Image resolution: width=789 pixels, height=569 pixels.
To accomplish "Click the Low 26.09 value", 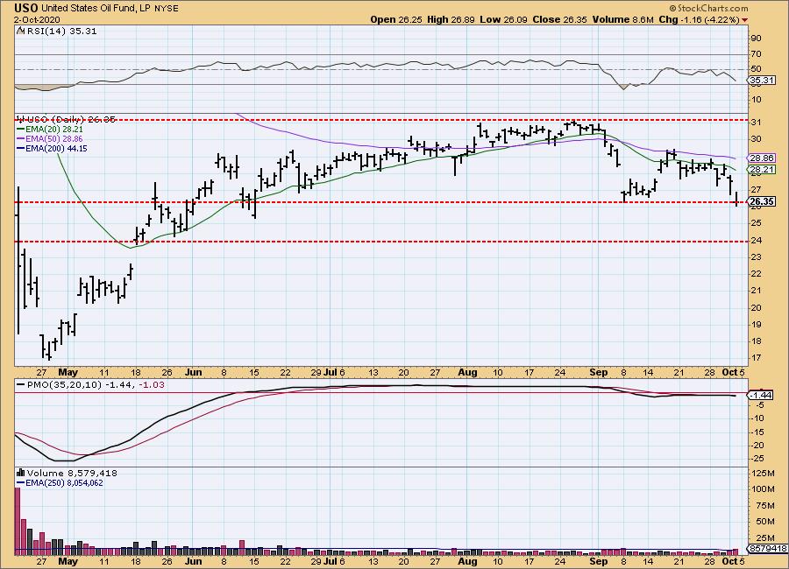I will 504,19.
